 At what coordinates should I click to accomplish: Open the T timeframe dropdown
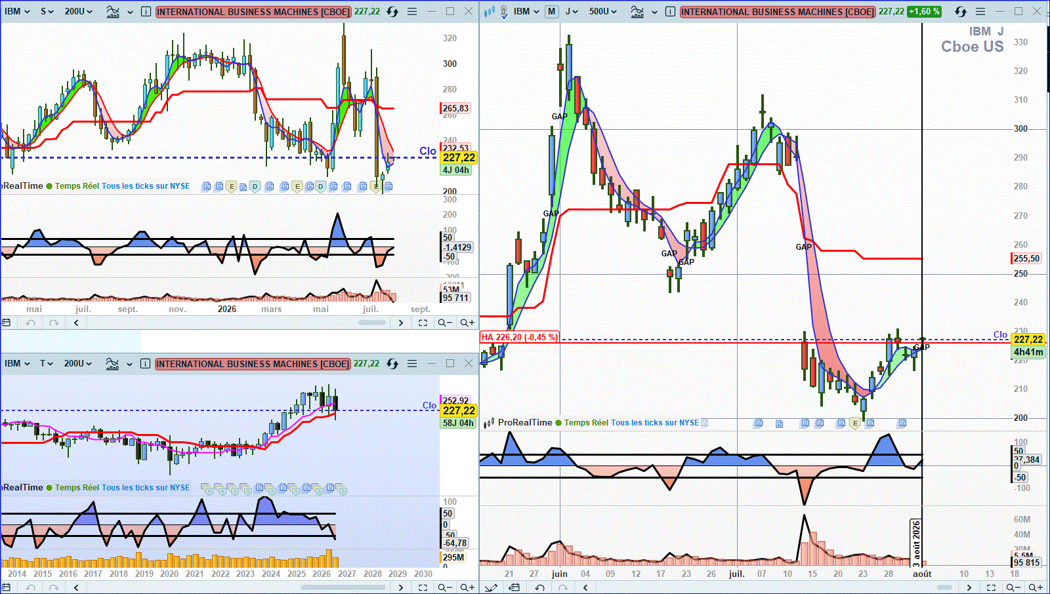pos(47,363)
